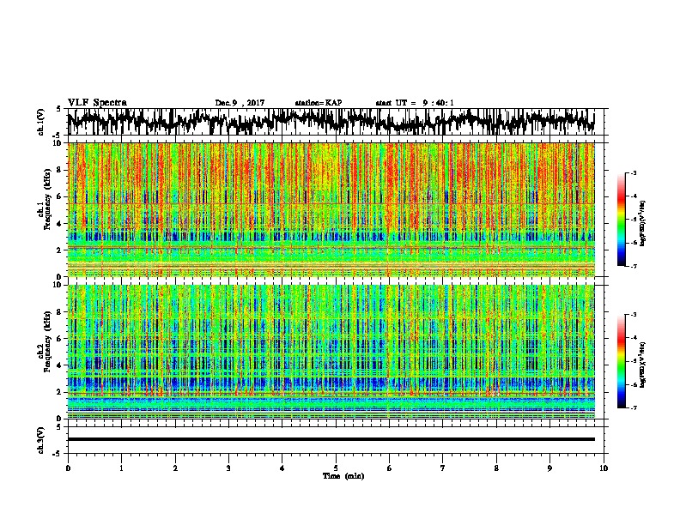Click the "VLF Spectra" plot title
The width and height of the screenshot is (680, 525).
(x=97, y=103)
